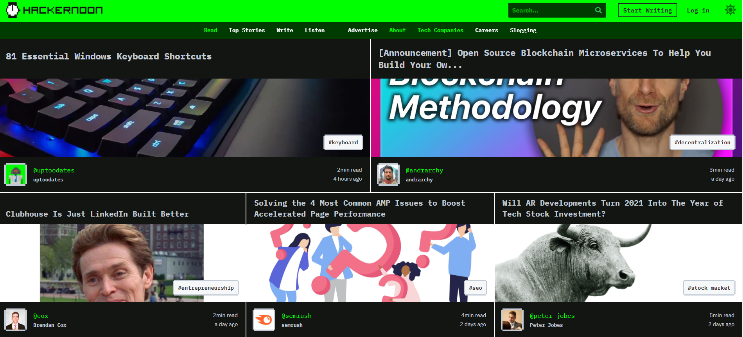Open the Top Stories menu item
743x337 pixels.
[x=247, y=30]
